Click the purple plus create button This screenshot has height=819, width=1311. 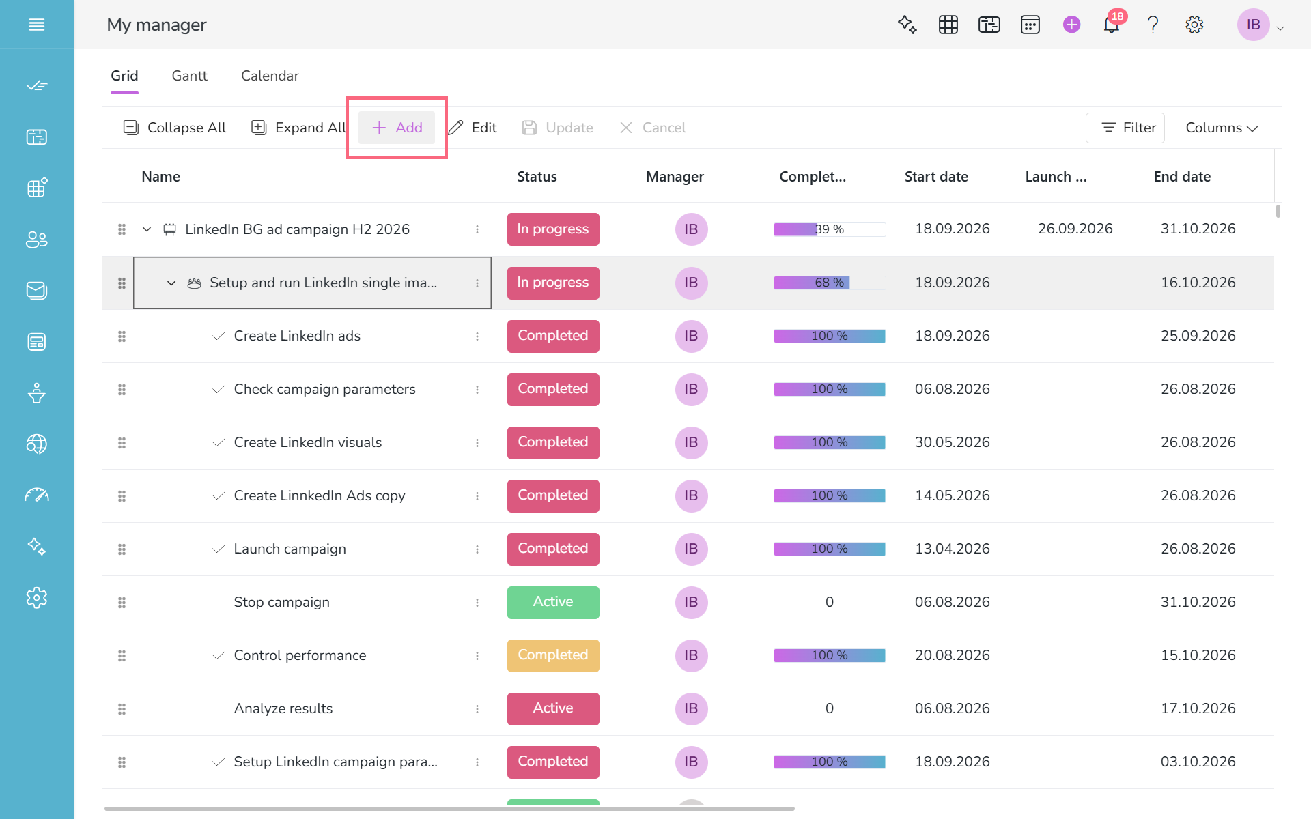(1072, 25)
